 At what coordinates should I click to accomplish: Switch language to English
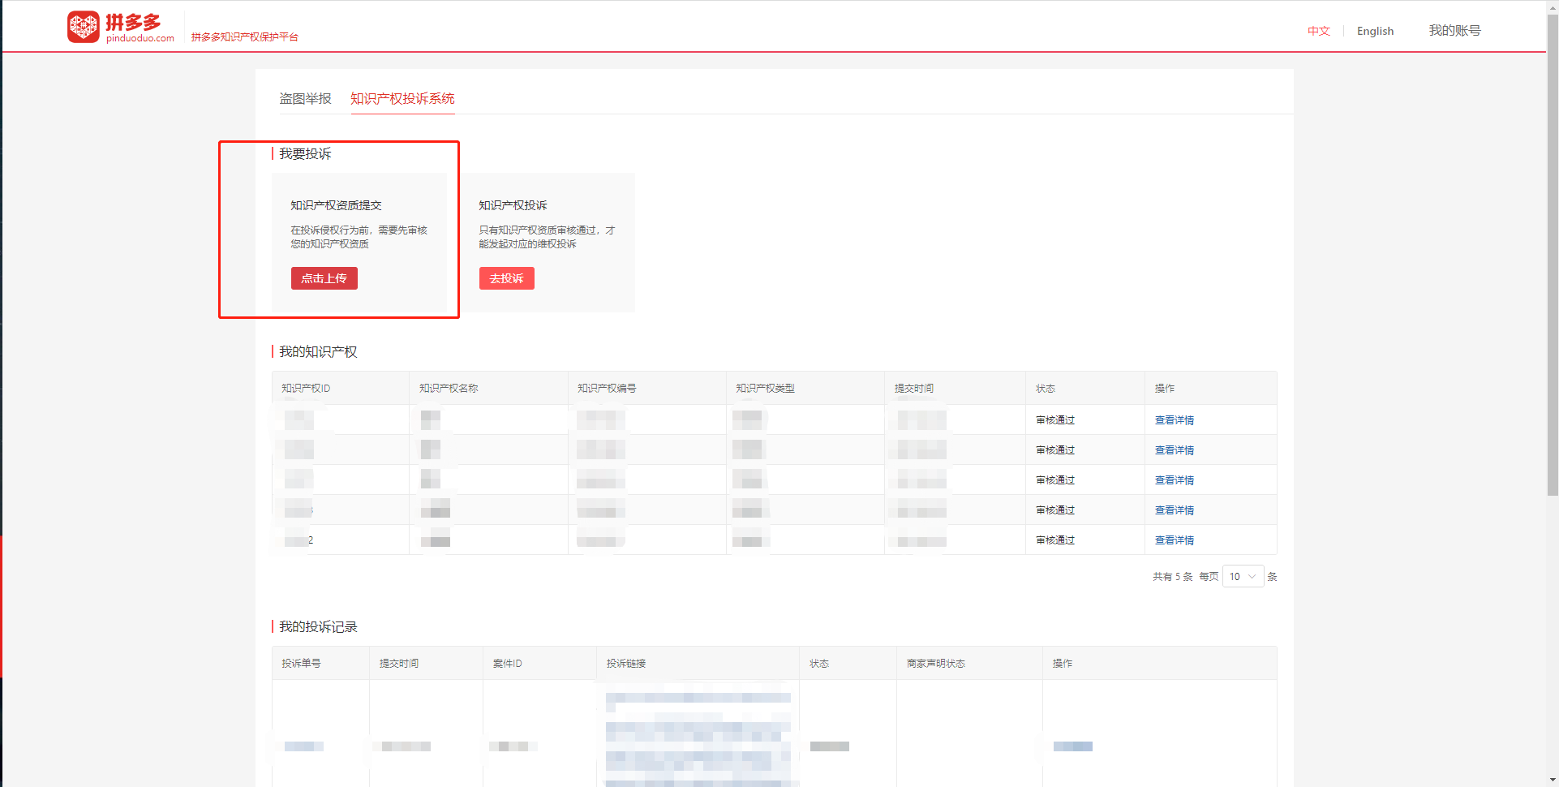(1376, 31)
